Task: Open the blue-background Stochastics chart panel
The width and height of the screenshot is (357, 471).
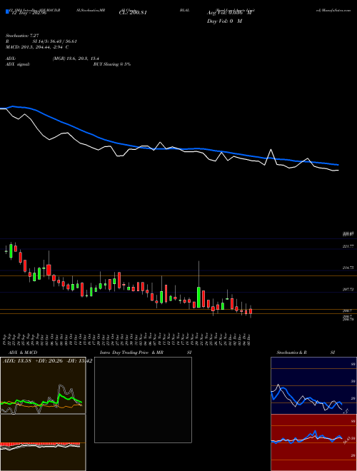Action: pos(313,385)
